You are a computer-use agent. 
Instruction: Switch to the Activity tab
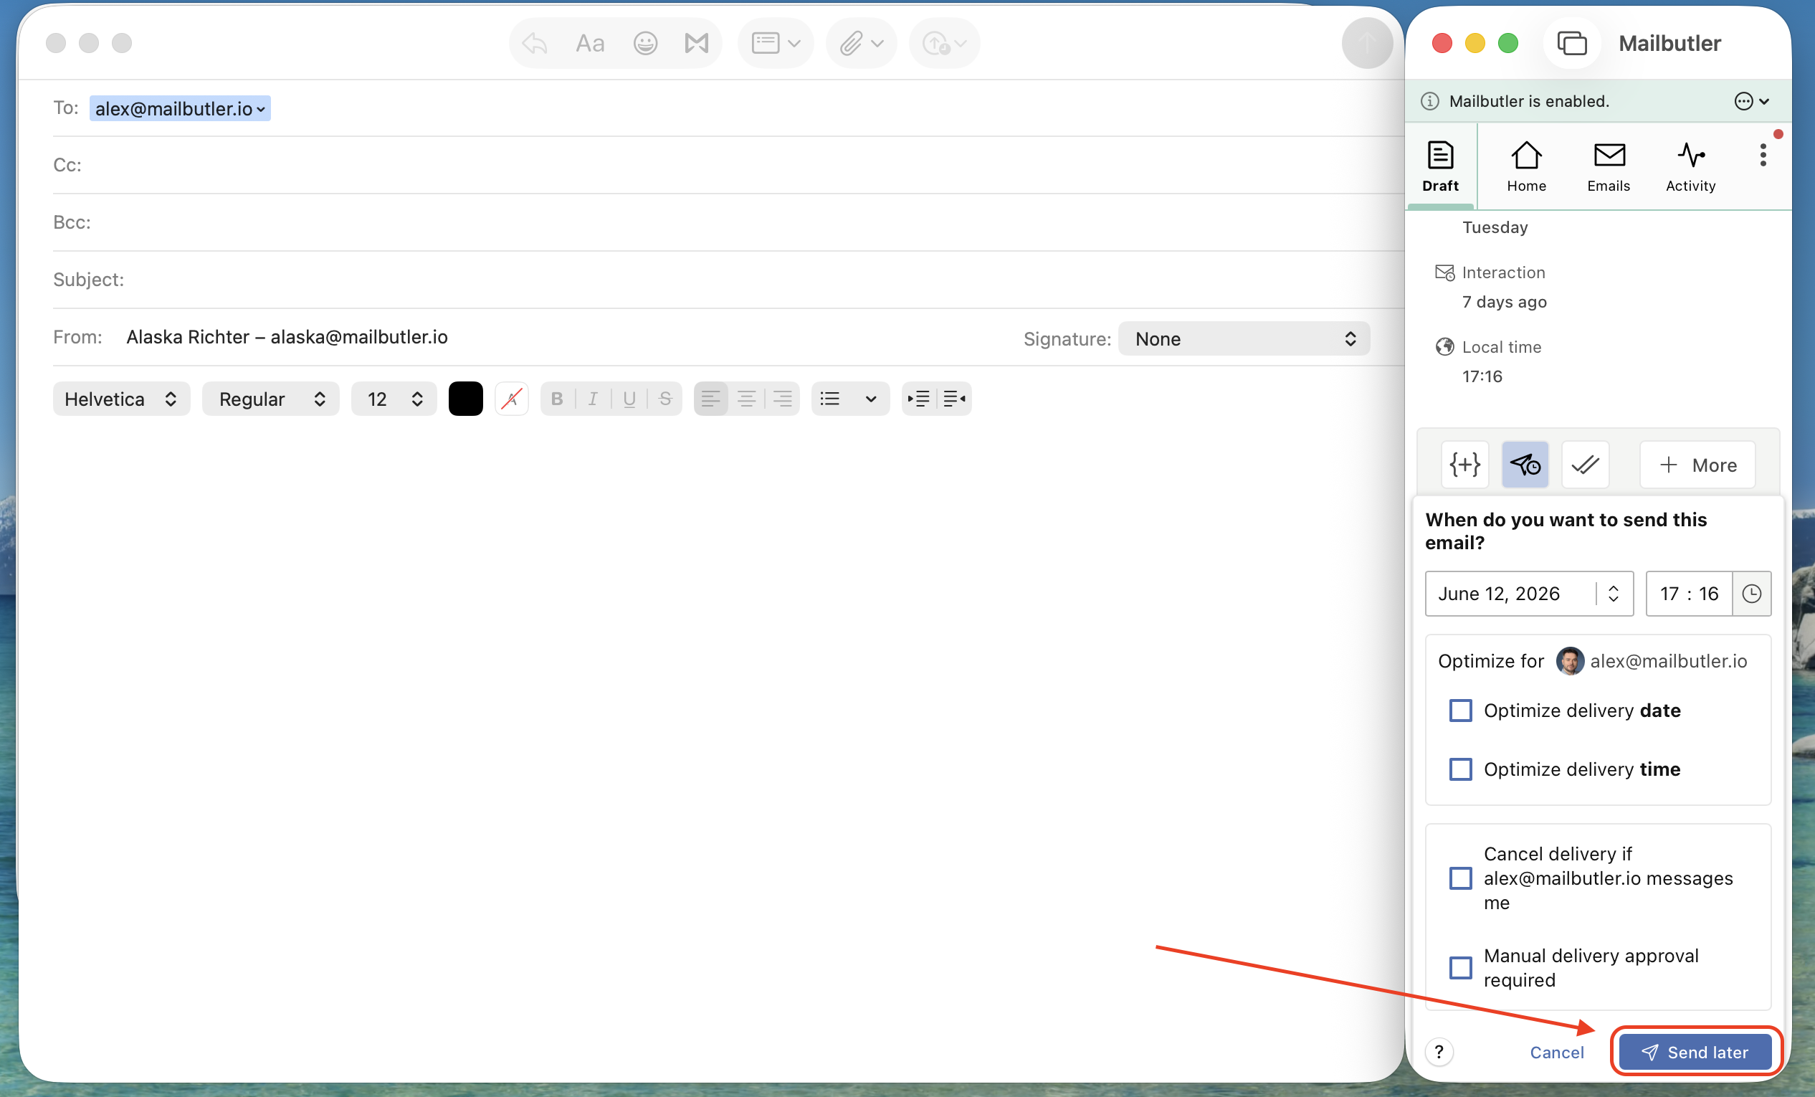pyautogui.click(x=1690, y=166)
